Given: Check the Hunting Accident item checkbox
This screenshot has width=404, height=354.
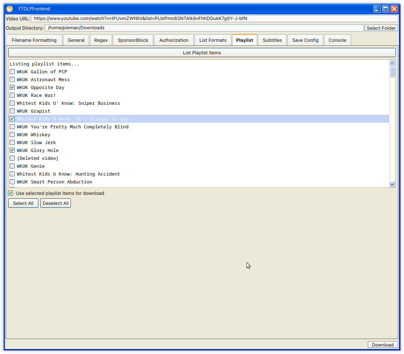Looking at the screenshot, I should [x=12, y=174].
